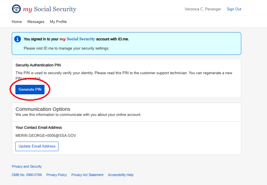Go to Messages in the navigation bar
The height and width of the screenshot is (185, 267).
coord(36,22)
